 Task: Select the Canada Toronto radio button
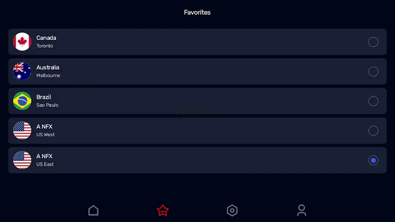(373, 42)
